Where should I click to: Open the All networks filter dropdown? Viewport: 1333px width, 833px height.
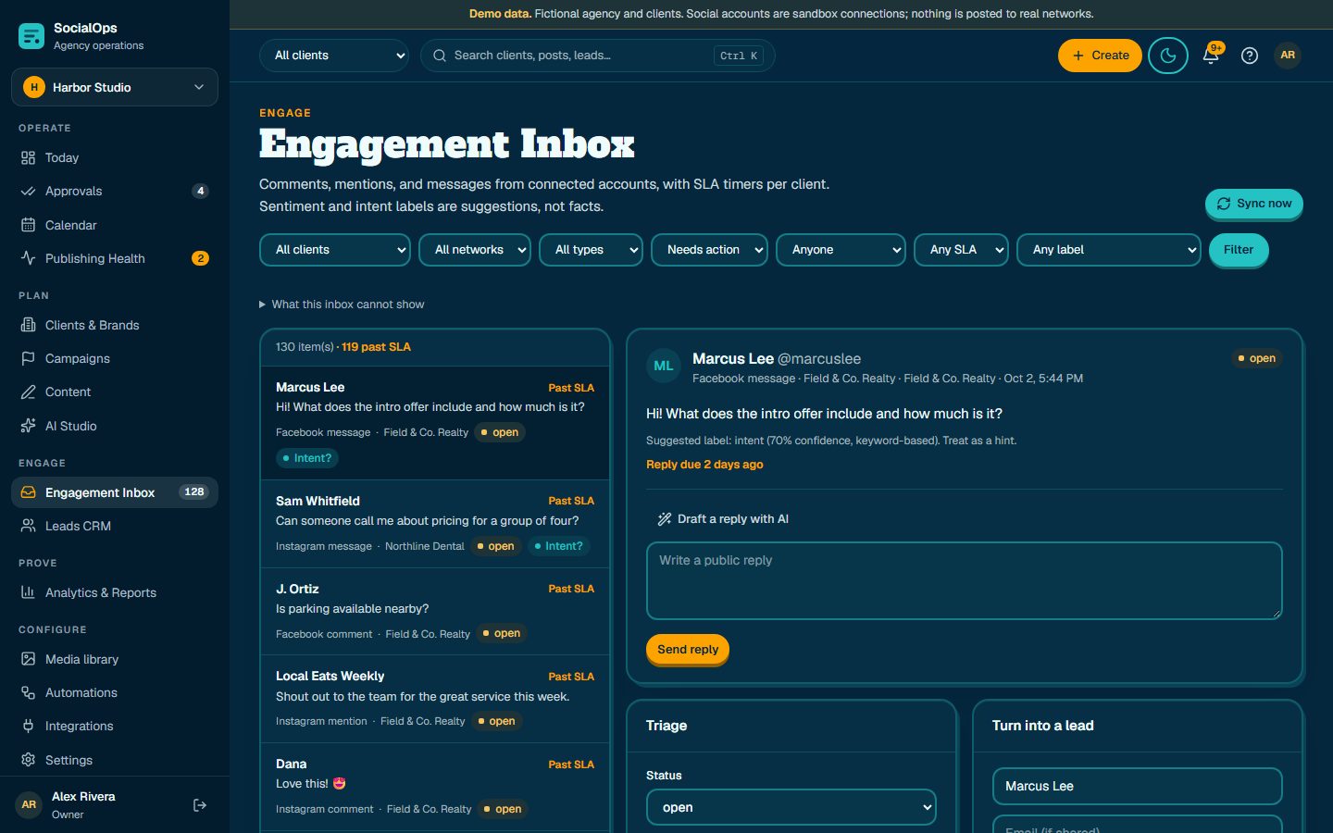(x=475, y=250)
